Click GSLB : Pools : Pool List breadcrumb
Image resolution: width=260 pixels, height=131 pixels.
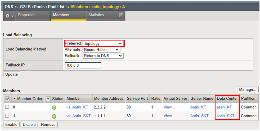(x=42, y=7)
